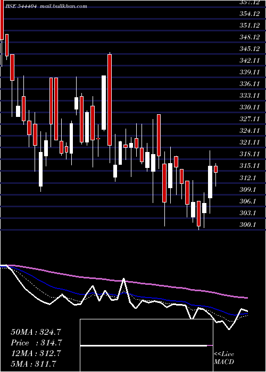266x372 pixels.
Task: Click the white MACD bar in the box
Action: (144, 346)
